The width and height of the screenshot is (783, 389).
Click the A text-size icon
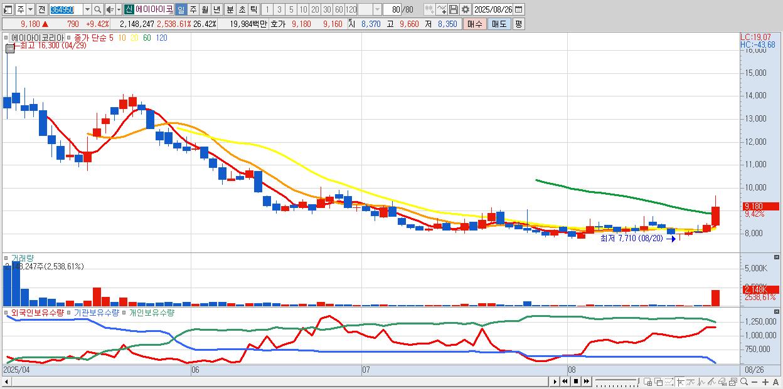(776, 382)
